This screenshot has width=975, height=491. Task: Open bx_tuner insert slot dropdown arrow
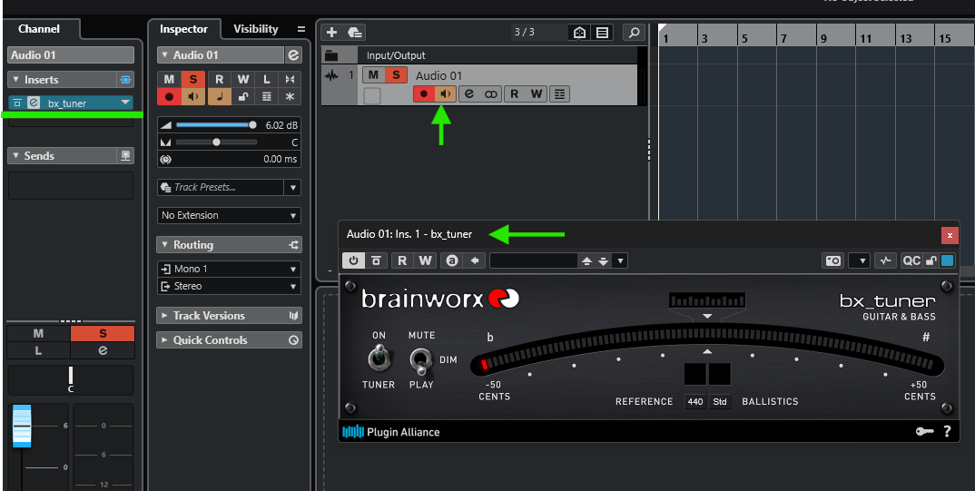coord(125,103)
